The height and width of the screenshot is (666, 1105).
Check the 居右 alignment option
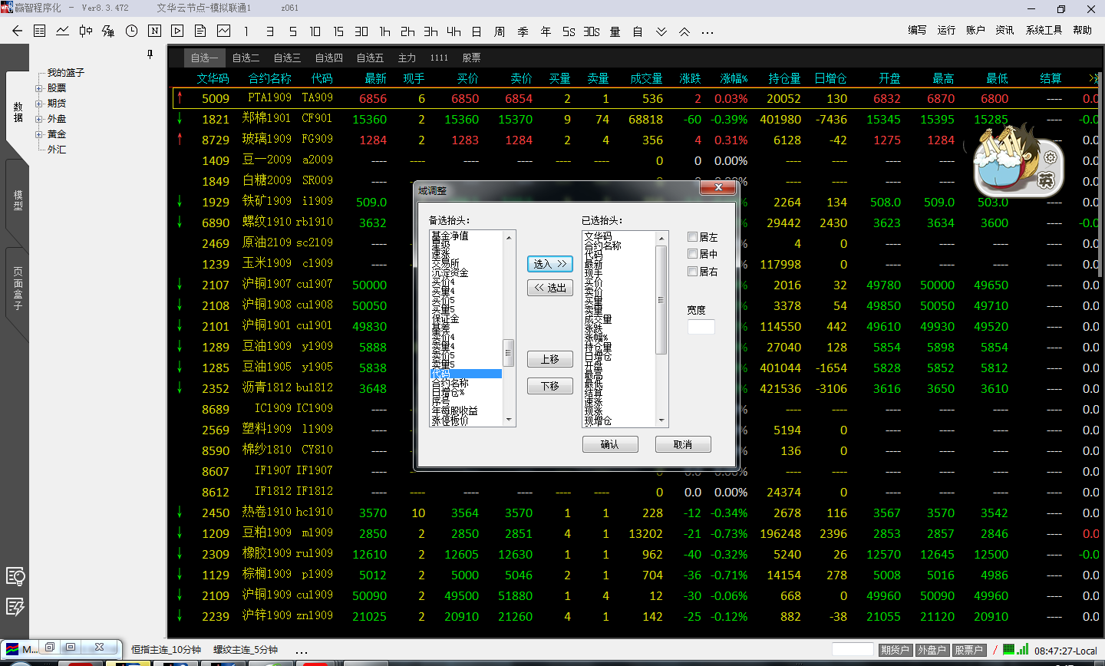693,272
